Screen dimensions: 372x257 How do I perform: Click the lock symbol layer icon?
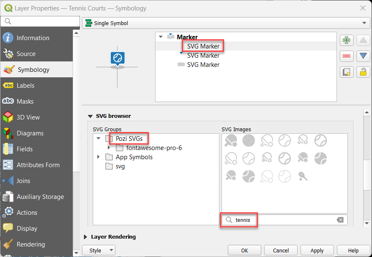click(363, 72)
